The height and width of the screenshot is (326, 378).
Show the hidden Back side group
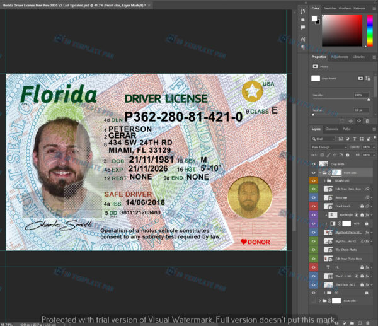[x=314, y=301]
